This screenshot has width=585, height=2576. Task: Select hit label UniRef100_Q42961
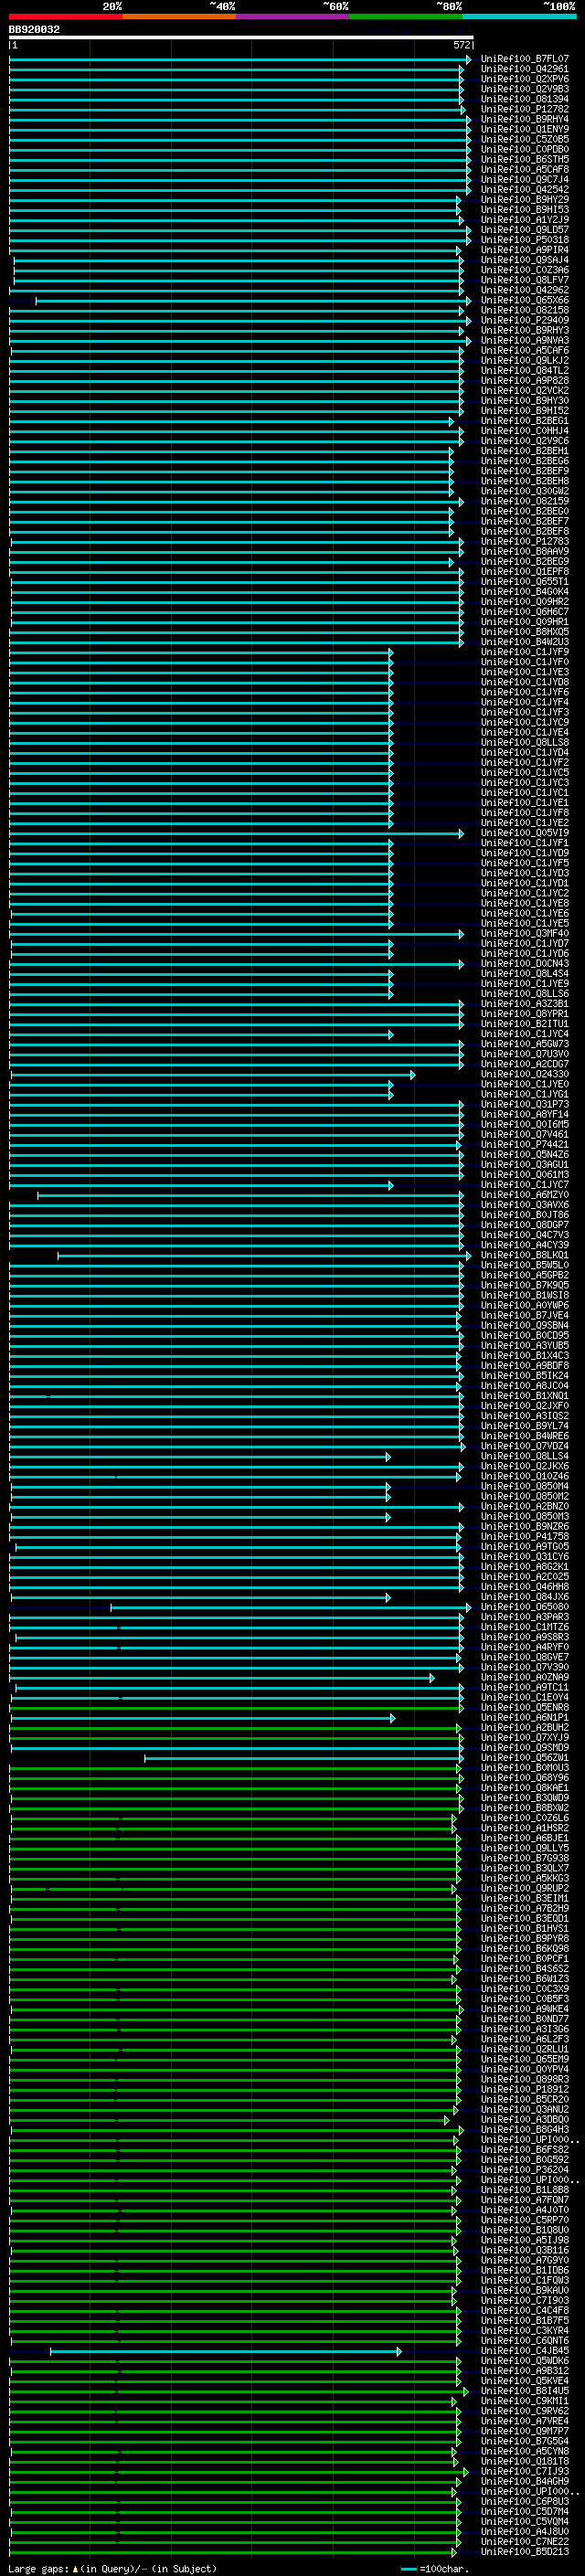point(525,69)
